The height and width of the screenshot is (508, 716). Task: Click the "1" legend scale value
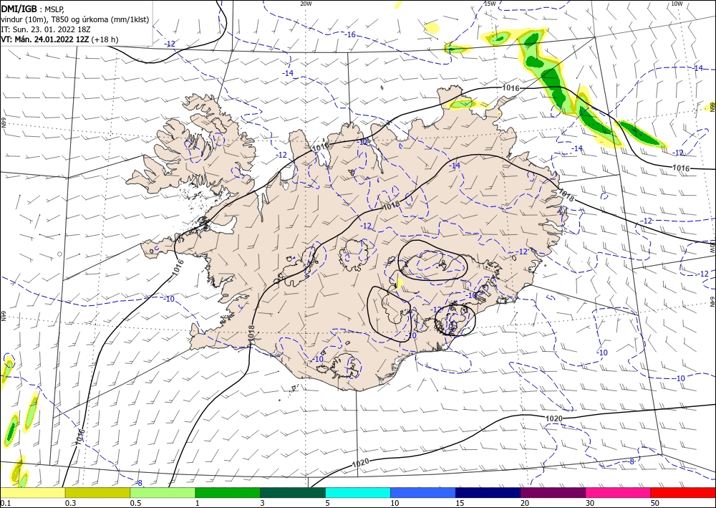tap(198, 503)
